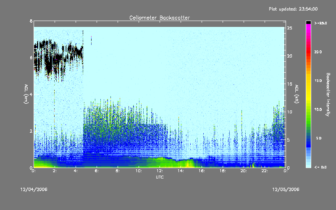This screenshot has width=336, height=210.
Task: Select the yellow colorbar region near 15.0
Action: pos(308,81)
